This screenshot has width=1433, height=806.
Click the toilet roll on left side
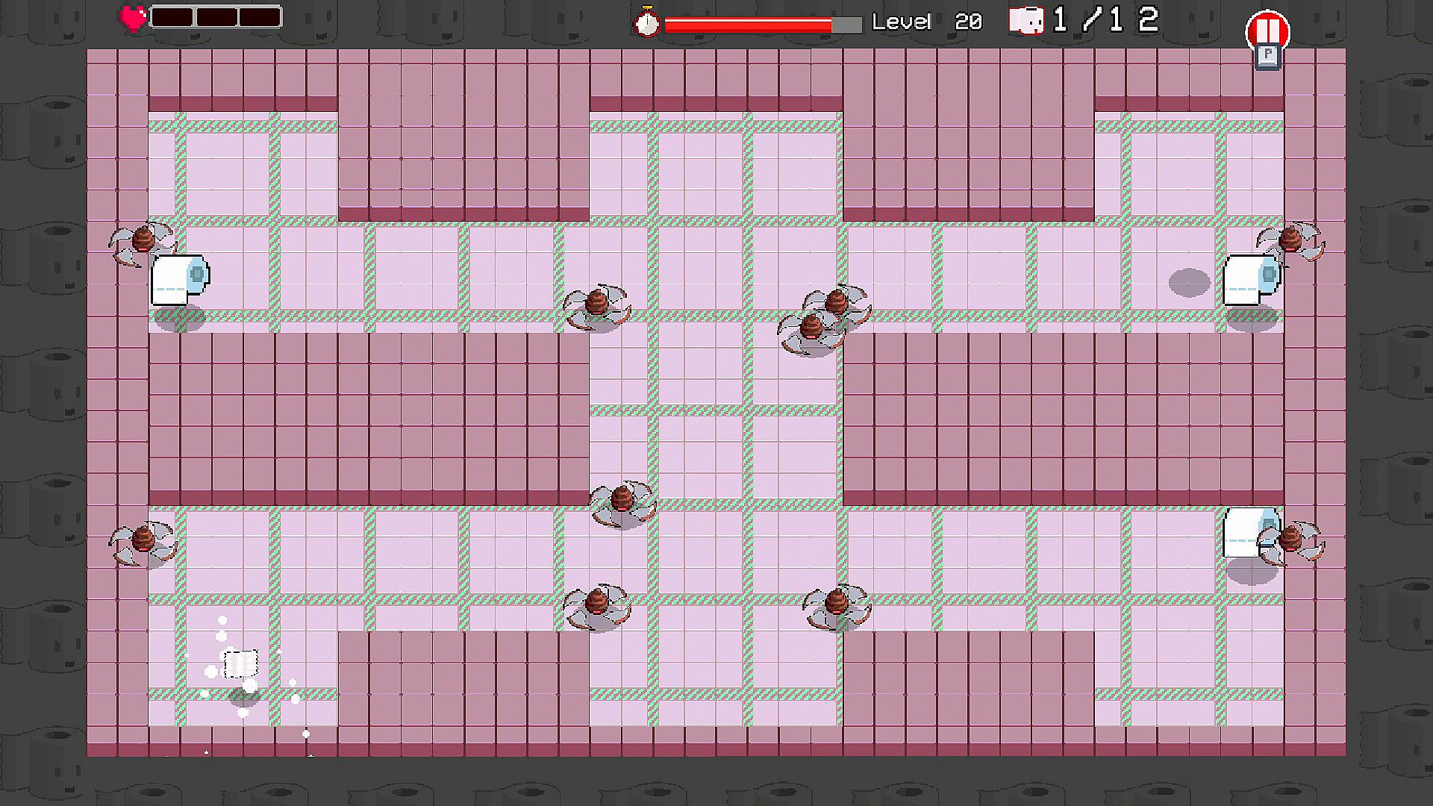pos(180,279)
